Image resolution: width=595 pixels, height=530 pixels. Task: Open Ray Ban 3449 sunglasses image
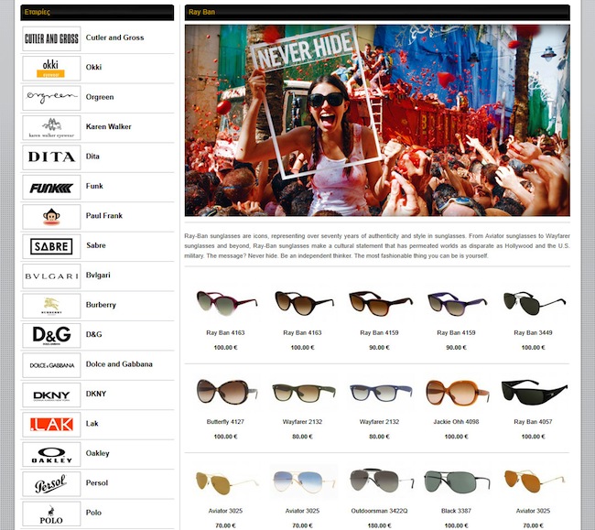(534, 303)
